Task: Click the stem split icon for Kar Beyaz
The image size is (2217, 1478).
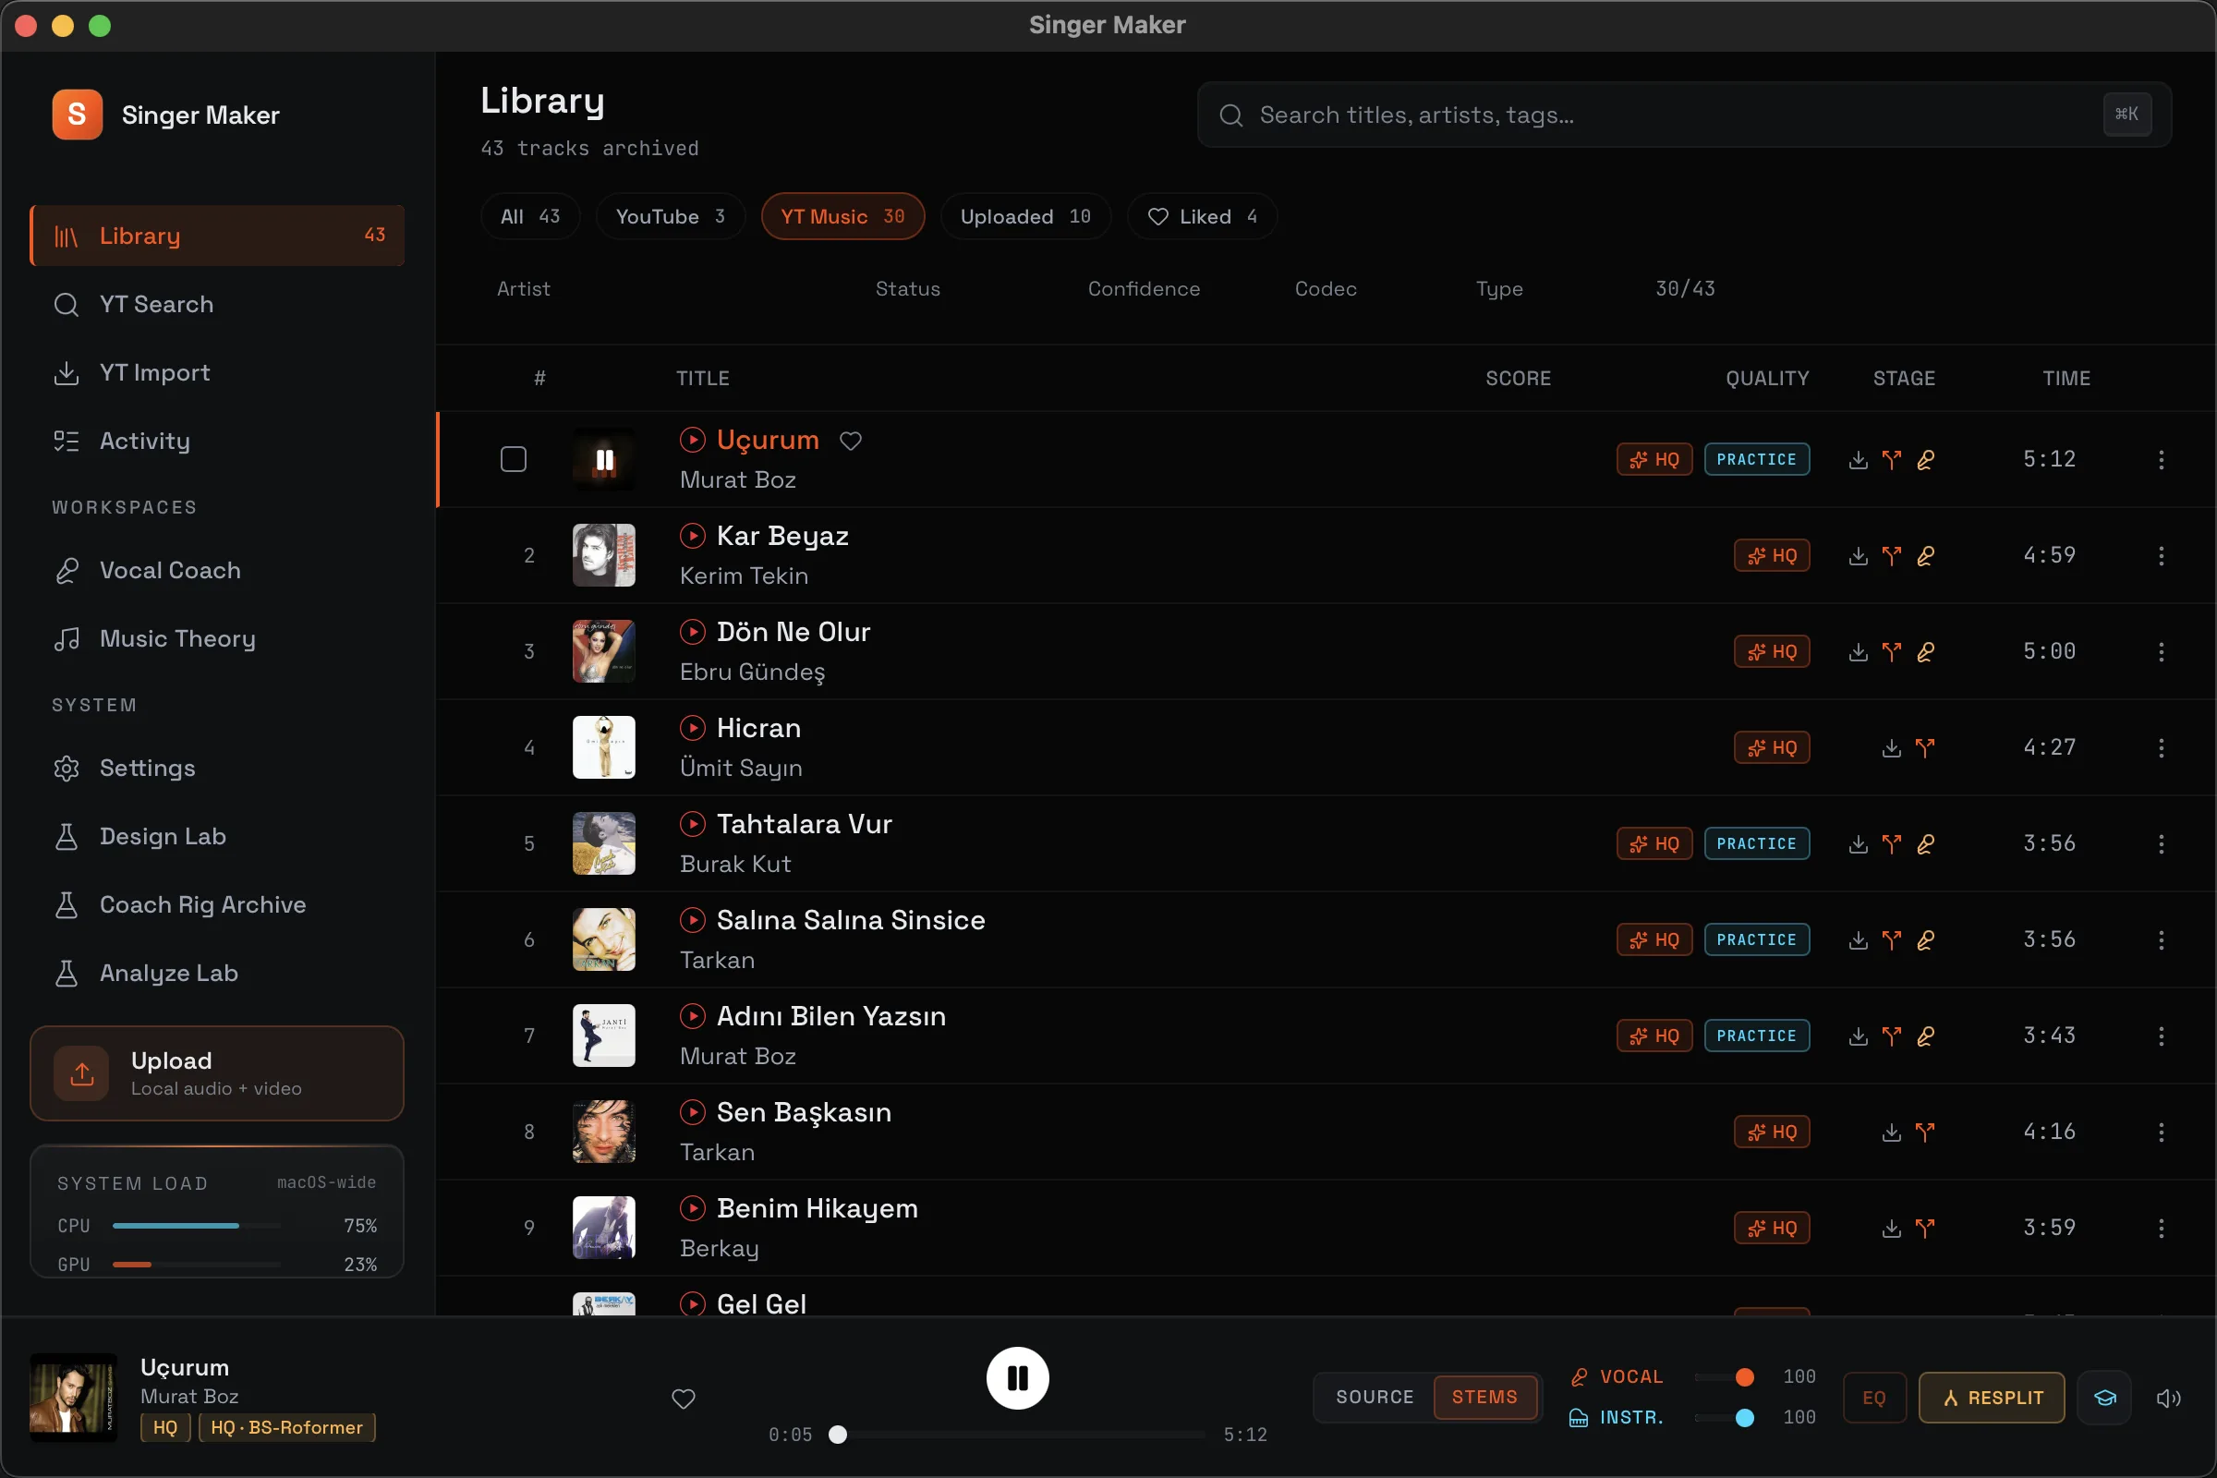Action: [1891, 555]
